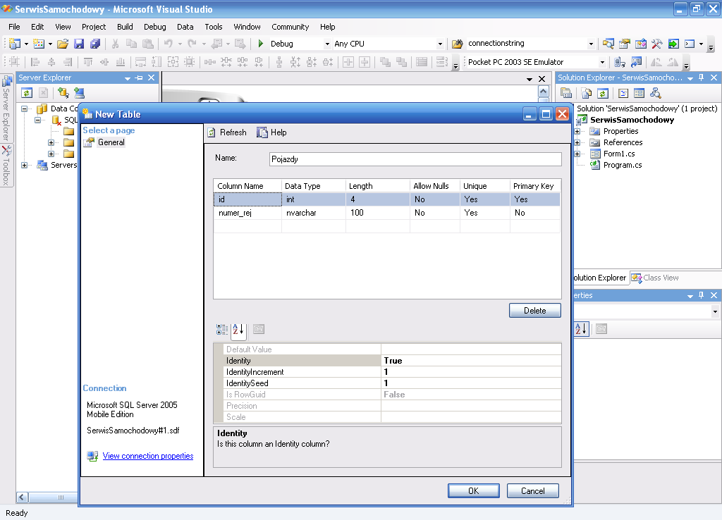Viewport: 722px width, 520px height.
Task: Open Toolbox hammer-and-wrench icon
Action: click(656, 44)
